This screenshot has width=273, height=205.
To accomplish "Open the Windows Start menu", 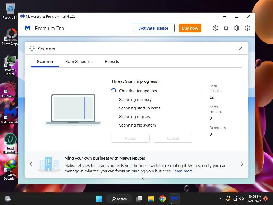I will tap(99, 199).
